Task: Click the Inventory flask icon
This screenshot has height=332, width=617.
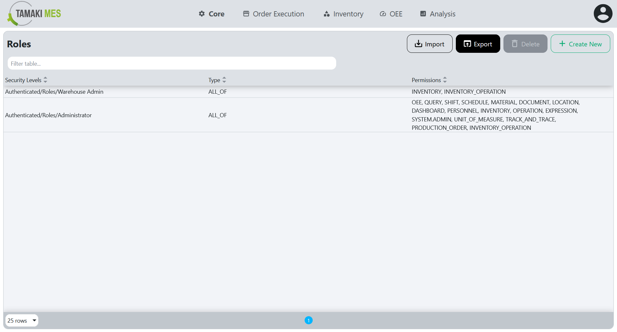Action: coord(326,14)
